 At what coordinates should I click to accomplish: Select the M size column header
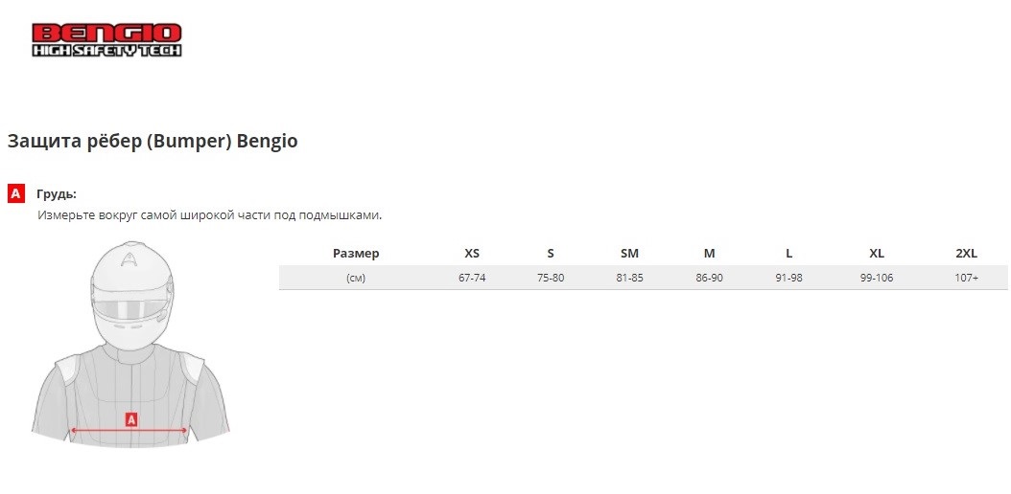click(x=709, y=254)
